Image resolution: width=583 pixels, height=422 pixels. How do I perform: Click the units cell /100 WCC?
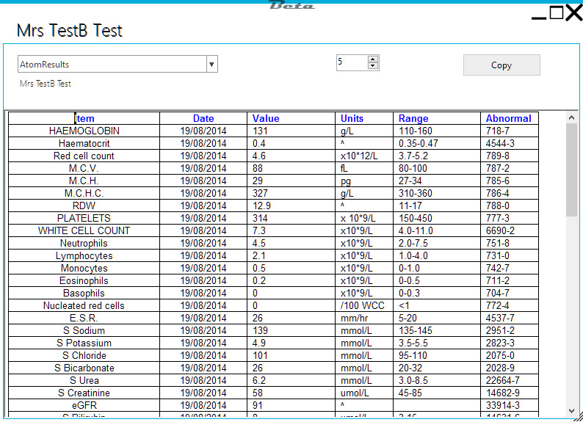coord(364,306)
